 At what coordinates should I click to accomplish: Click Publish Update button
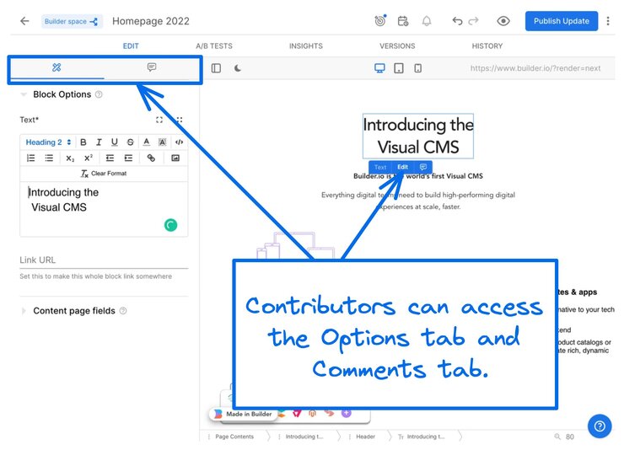pyautogui.click(x=561, y=21)
